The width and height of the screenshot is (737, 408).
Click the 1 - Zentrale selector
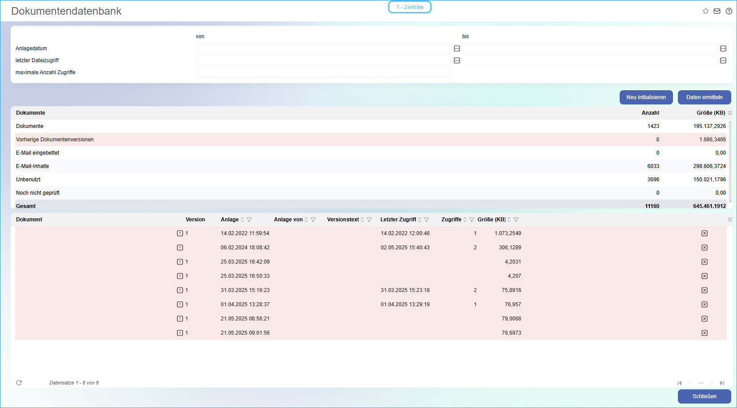pyautogui.click(x=410, y=7)
